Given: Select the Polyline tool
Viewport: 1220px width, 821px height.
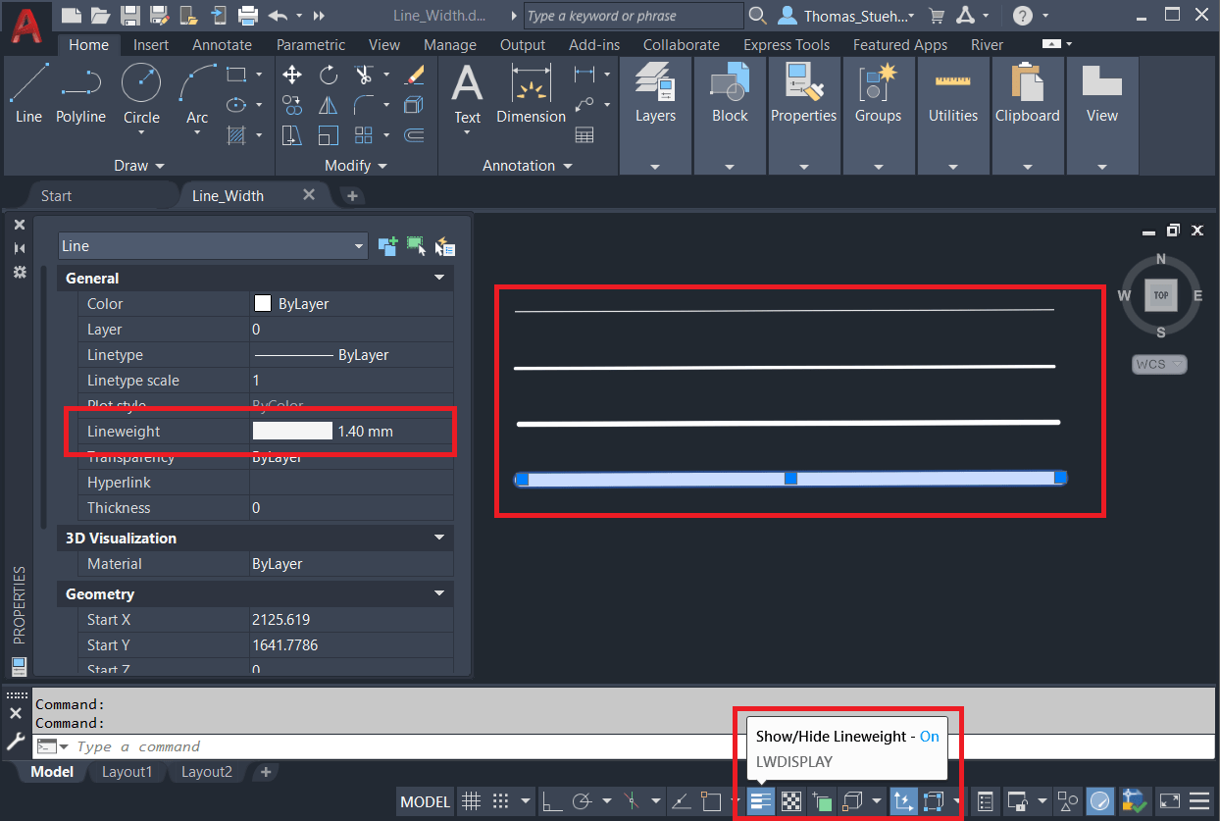Looking at the screenshot, I should (80, 94).
